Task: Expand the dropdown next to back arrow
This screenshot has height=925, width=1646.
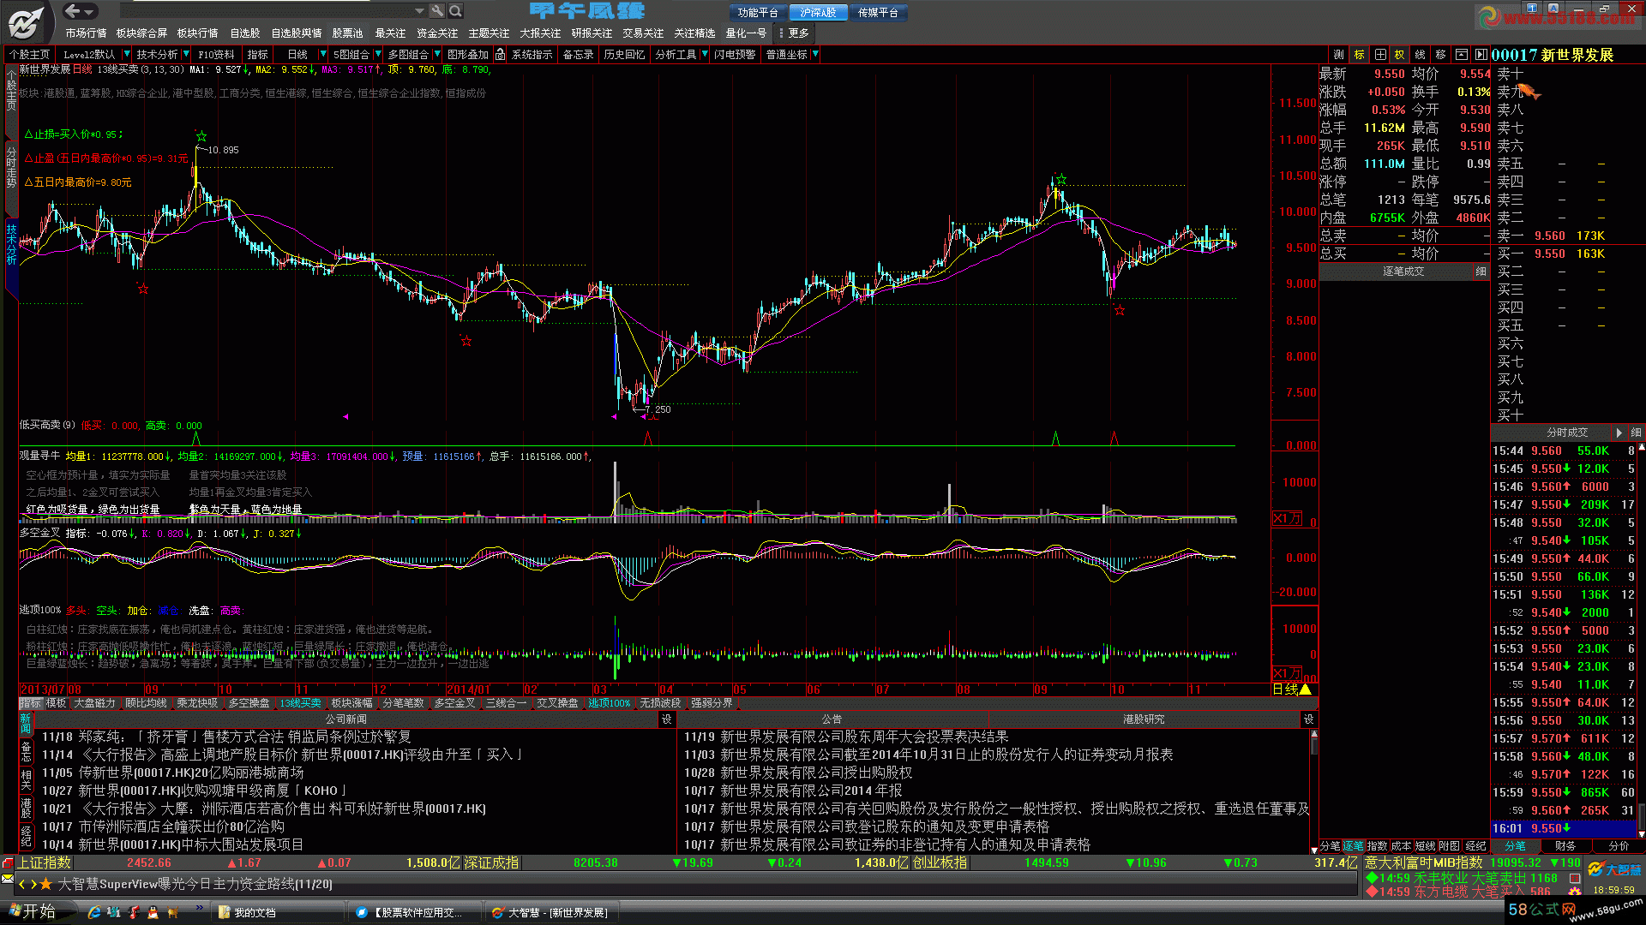Action: tap(90, 11)
